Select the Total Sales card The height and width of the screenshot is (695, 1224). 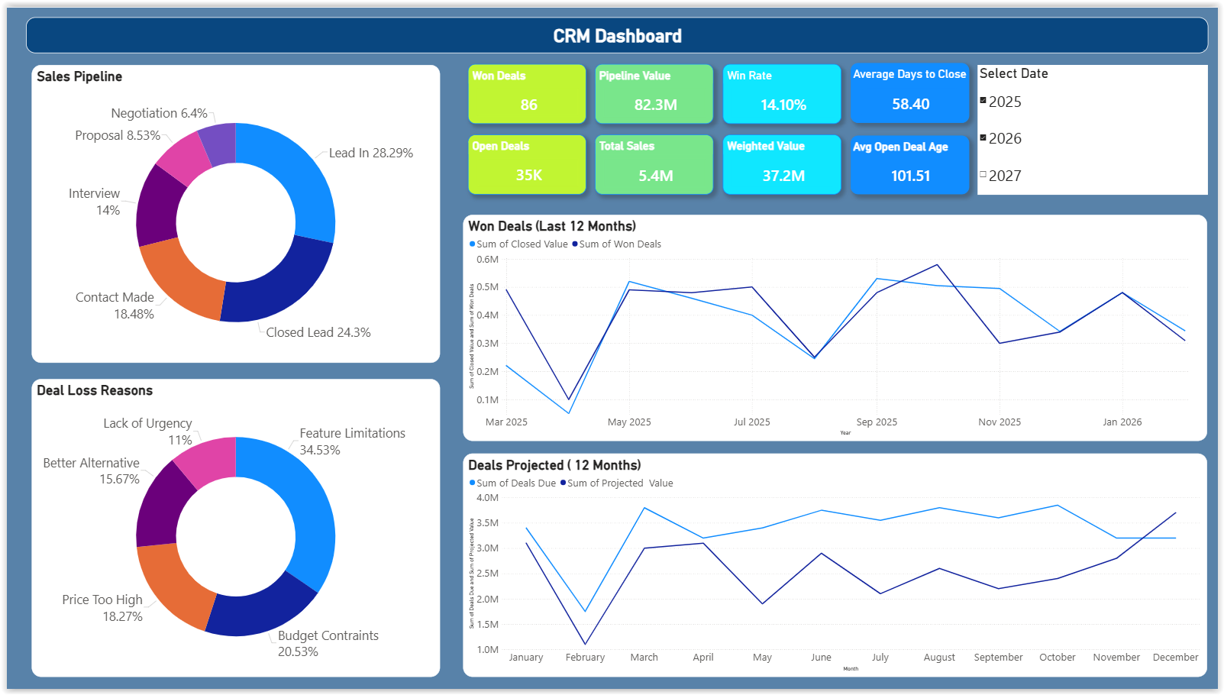pos(654,164)
